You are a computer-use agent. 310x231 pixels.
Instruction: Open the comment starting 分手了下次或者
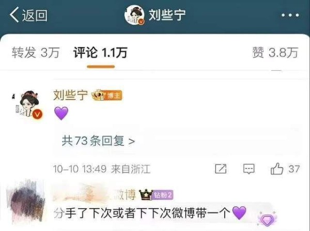pyautogui.click(x=150, y=213)
